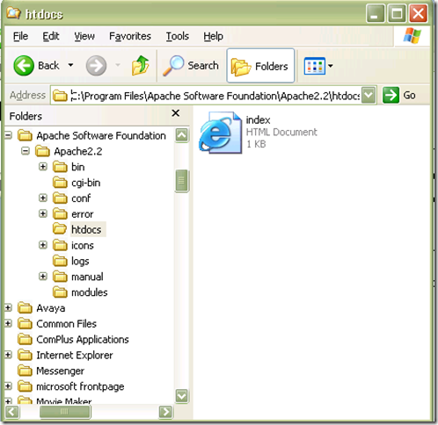
Task: Select the conf folder icon
Action: coord(60,198)
